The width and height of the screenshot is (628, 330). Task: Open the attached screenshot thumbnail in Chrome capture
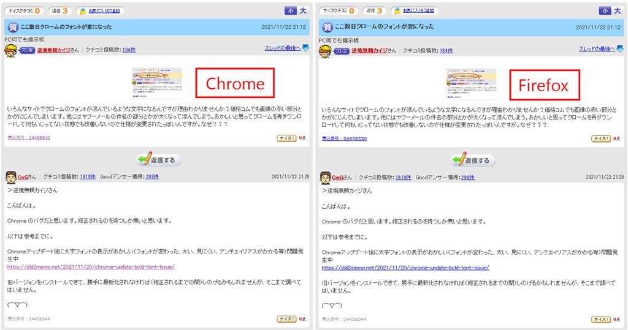(x=156, y=83)
